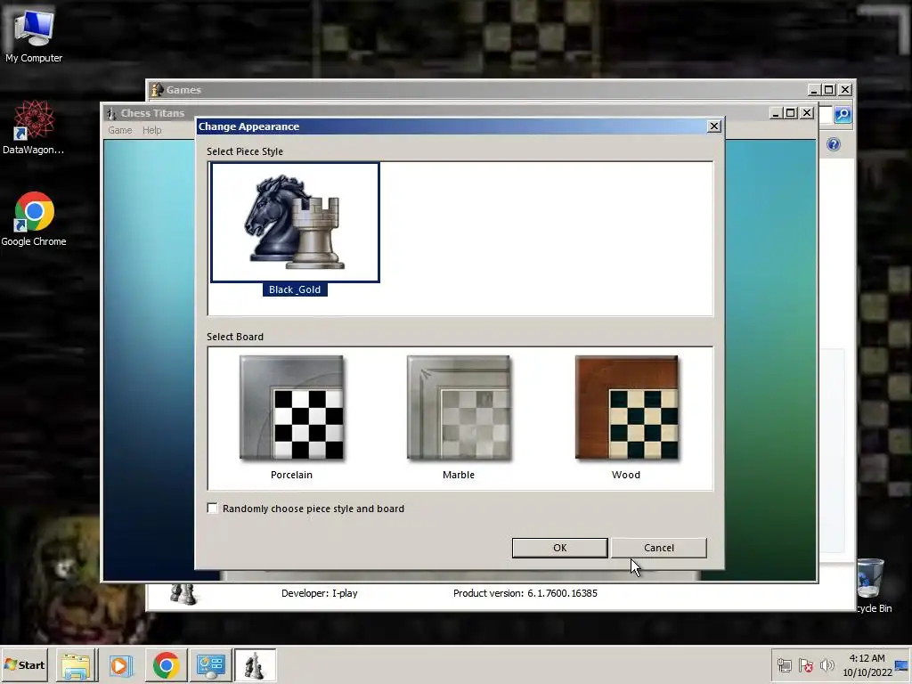Click the search icon in Games window
Screen dimensions: 912x684
pos(843,115)
